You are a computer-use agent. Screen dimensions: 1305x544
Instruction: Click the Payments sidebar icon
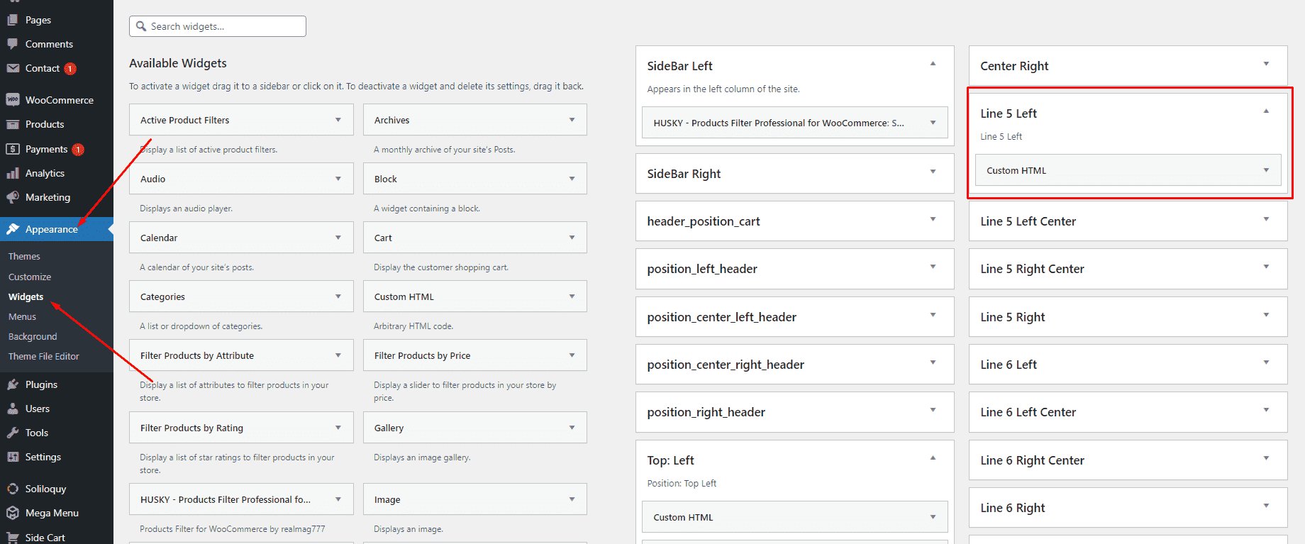point(13,149)
